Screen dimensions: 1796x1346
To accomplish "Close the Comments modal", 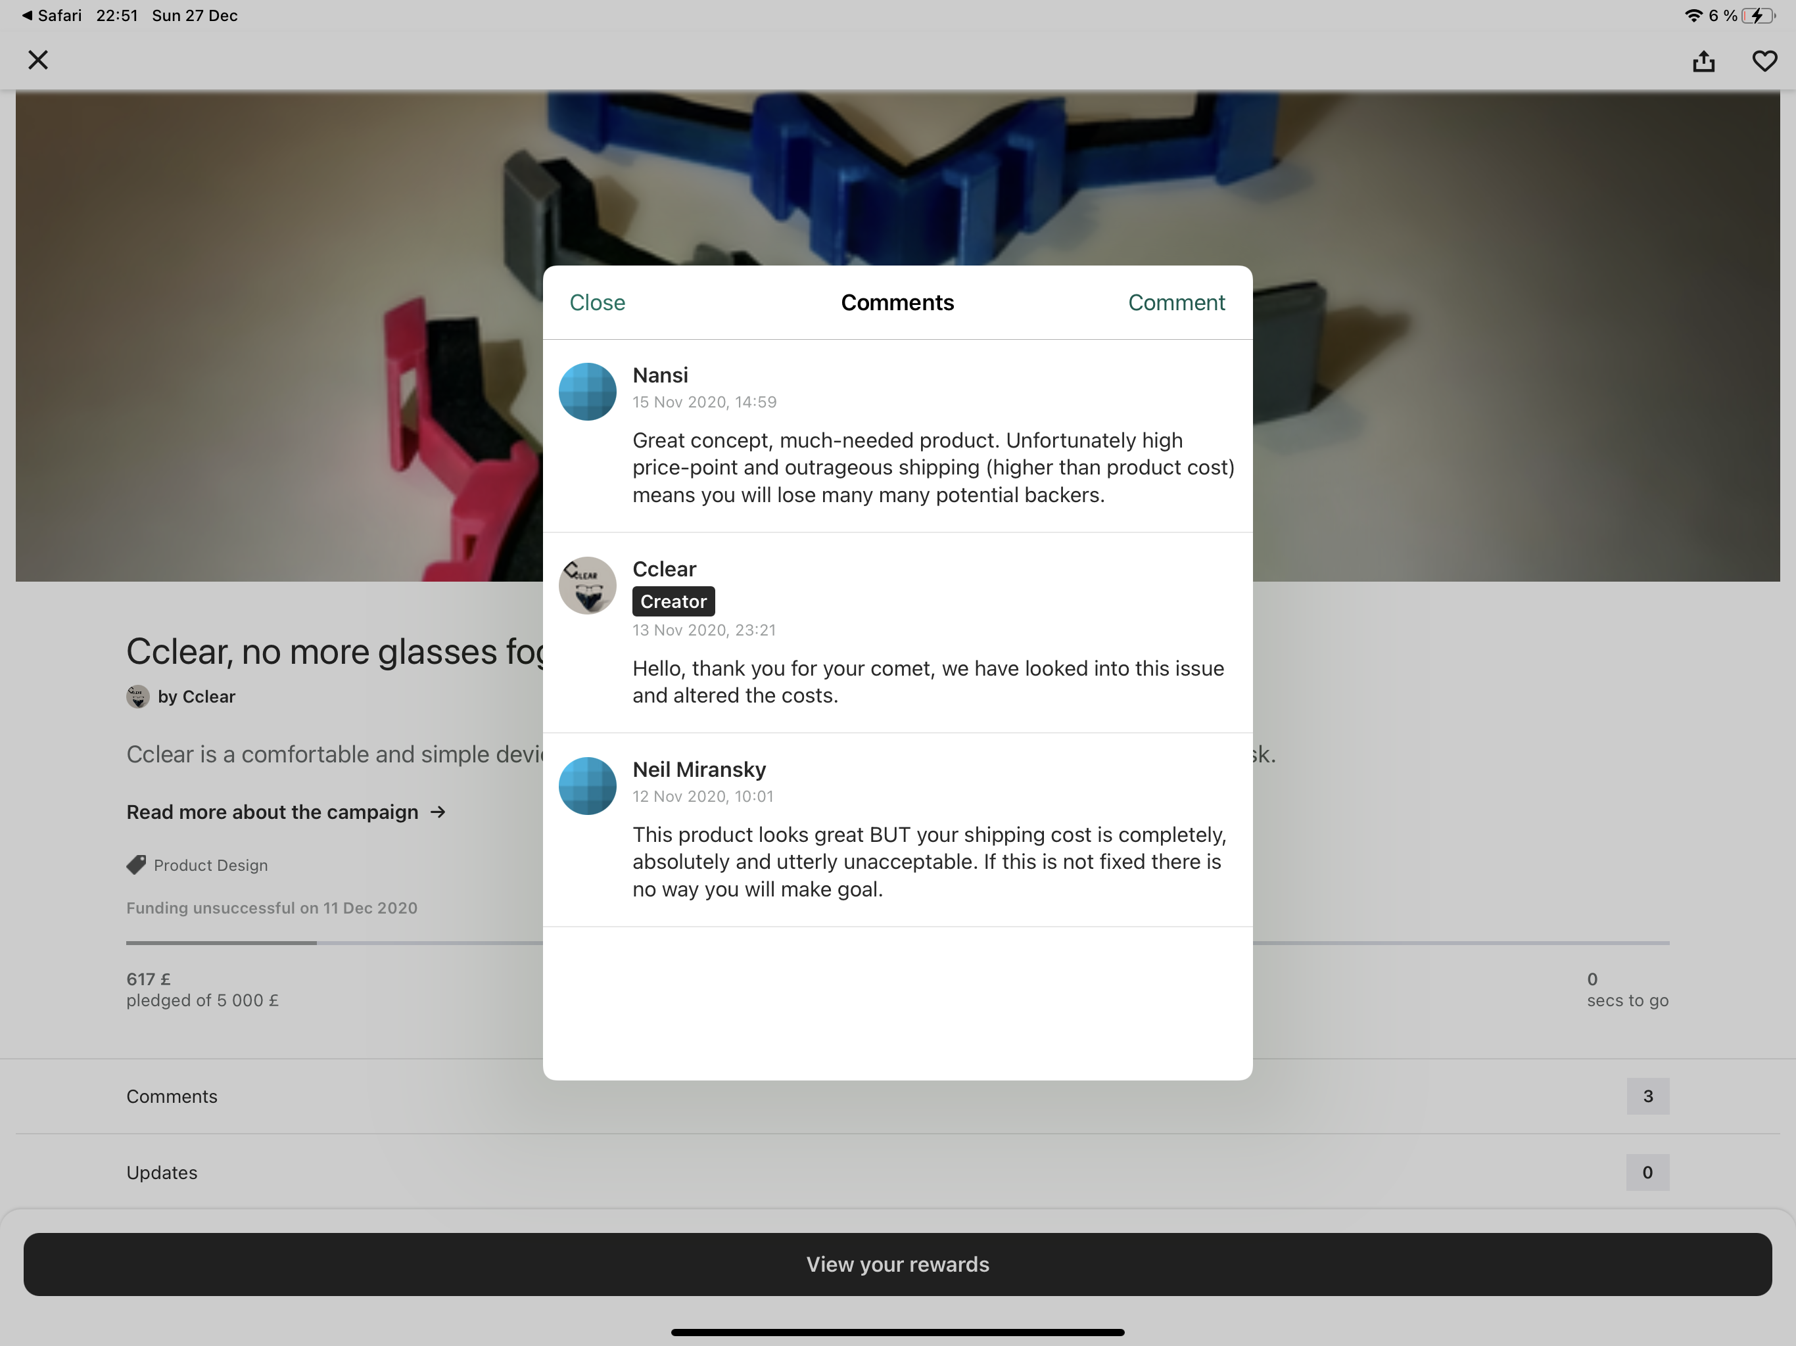I will [x=597, y=303].
